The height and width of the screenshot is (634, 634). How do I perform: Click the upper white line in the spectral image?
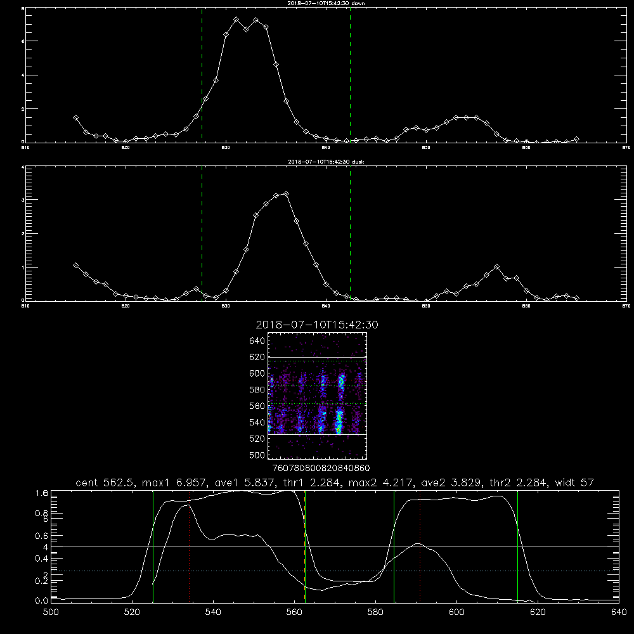[x=317, y=357]
